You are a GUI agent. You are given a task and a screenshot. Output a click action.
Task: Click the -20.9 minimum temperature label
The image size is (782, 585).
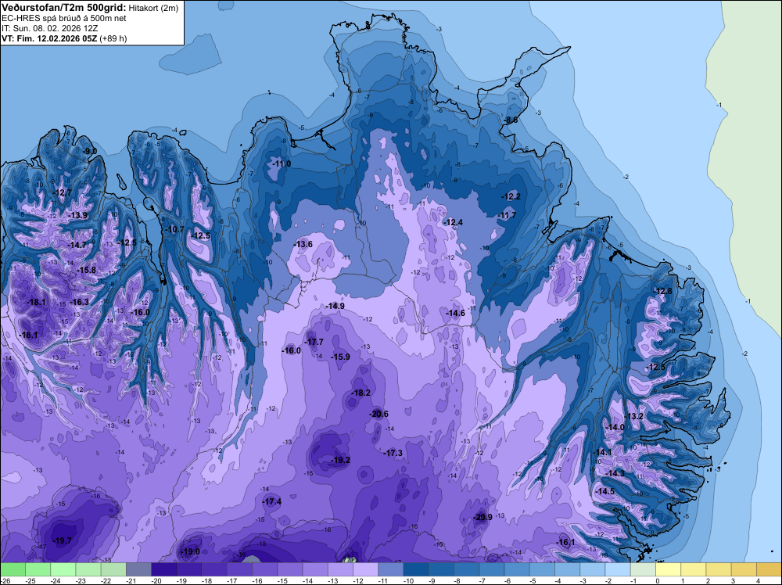coord(483,517)
